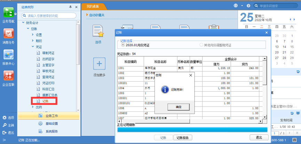This screenshot has width=301, height=144.
Task: Click 确定 in the 记账完毕 dialog
Action: 179,107
